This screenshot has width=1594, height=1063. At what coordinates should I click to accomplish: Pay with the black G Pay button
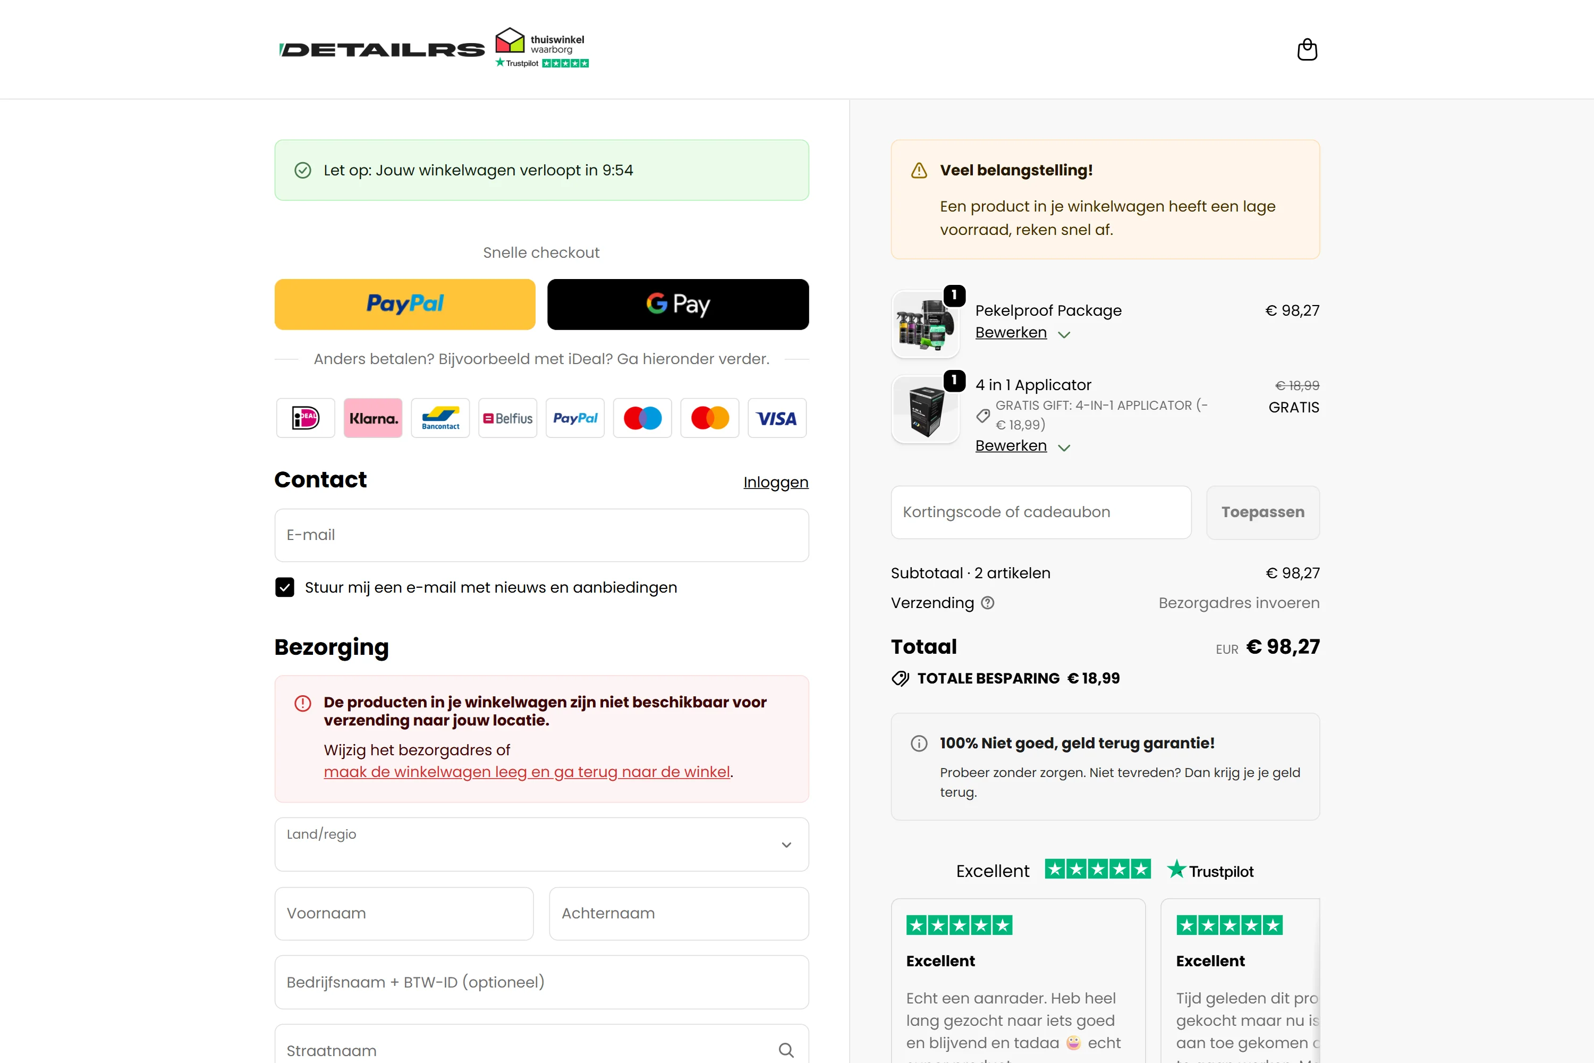coord(678,305)
